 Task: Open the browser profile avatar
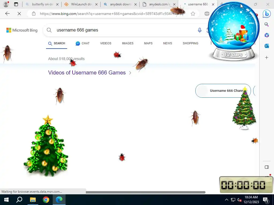click(x=6, y=4)
